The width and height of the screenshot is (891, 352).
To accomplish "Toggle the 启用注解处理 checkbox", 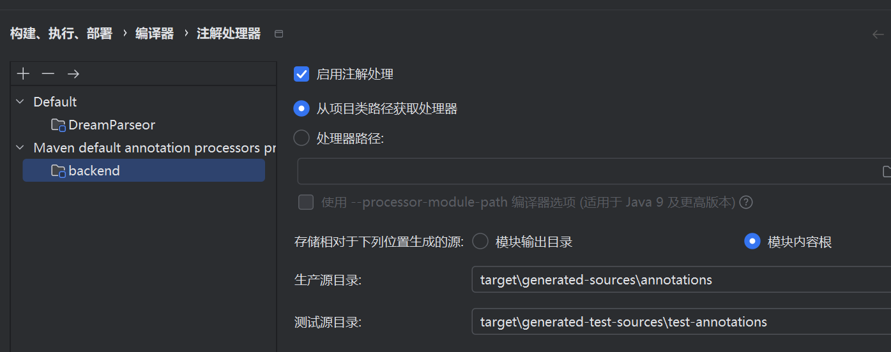I will tap(301, 74).
